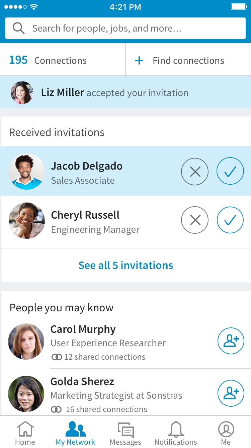Open Carol Murphy's profile name

pos(83,329)
